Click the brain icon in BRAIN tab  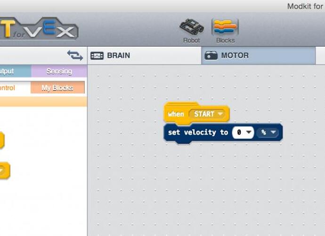[97, 56]
